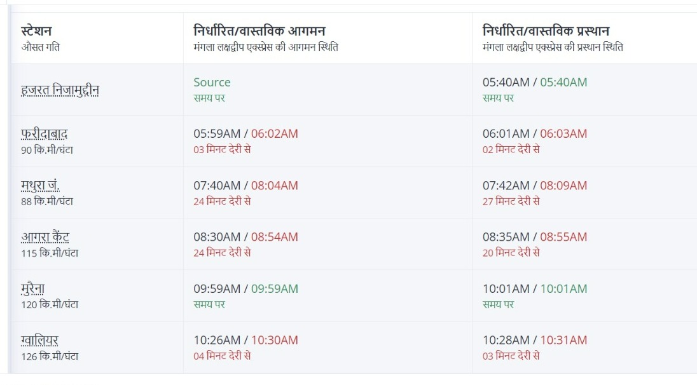Click the निर्धारित/वास्तविक प्रस्थान column header
Viewport: 697px width, 385px height.
pyautogui.click(x=546, y=30)
